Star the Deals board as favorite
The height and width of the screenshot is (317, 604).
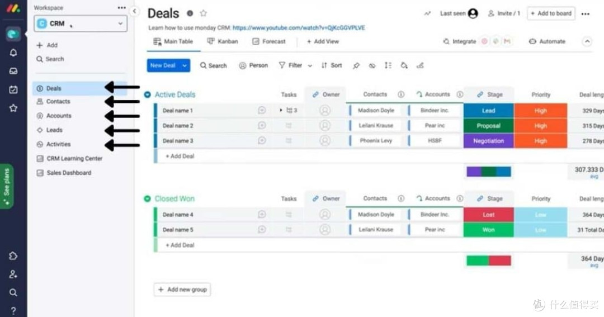[204, 13]
